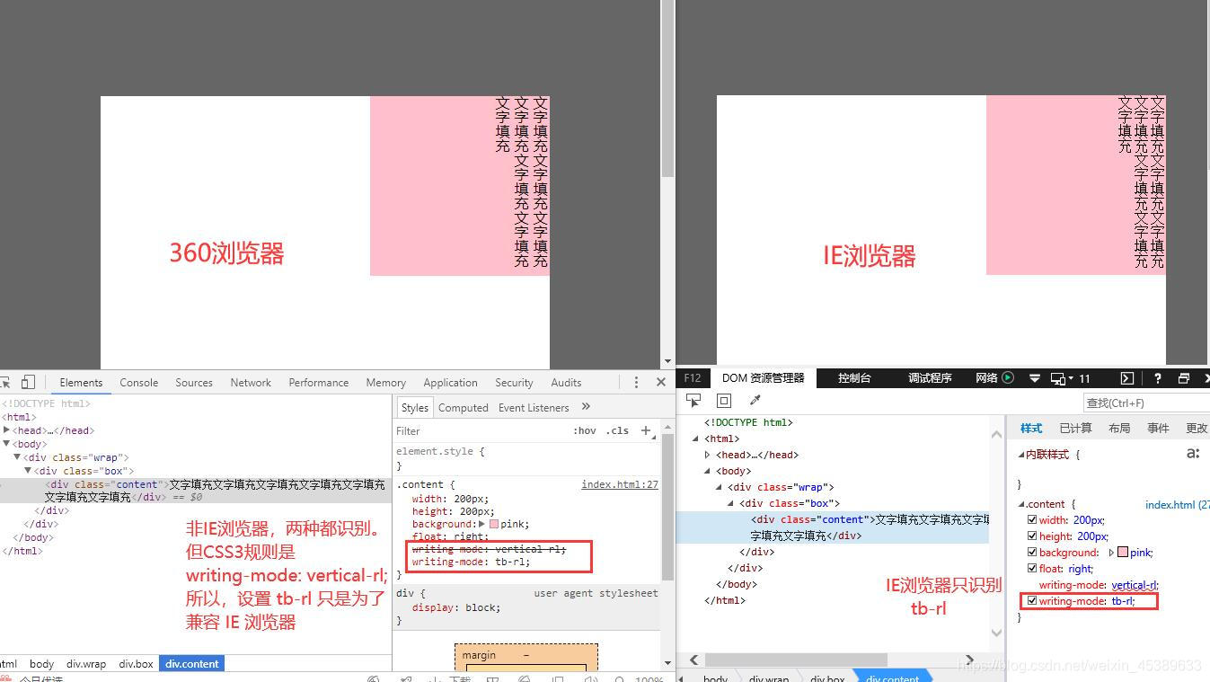
Task: Toggle the float right property checkbox
Action: pyautogui.click(x=1032, y=568)
